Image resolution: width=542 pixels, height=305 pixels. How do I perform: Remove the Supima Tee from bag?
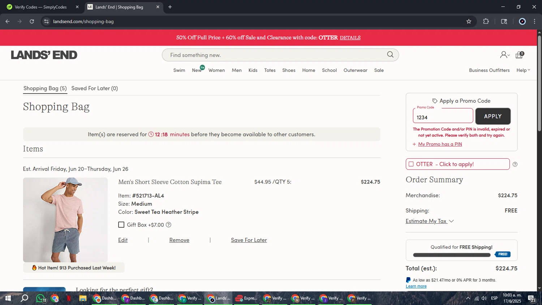click(179, 240)
